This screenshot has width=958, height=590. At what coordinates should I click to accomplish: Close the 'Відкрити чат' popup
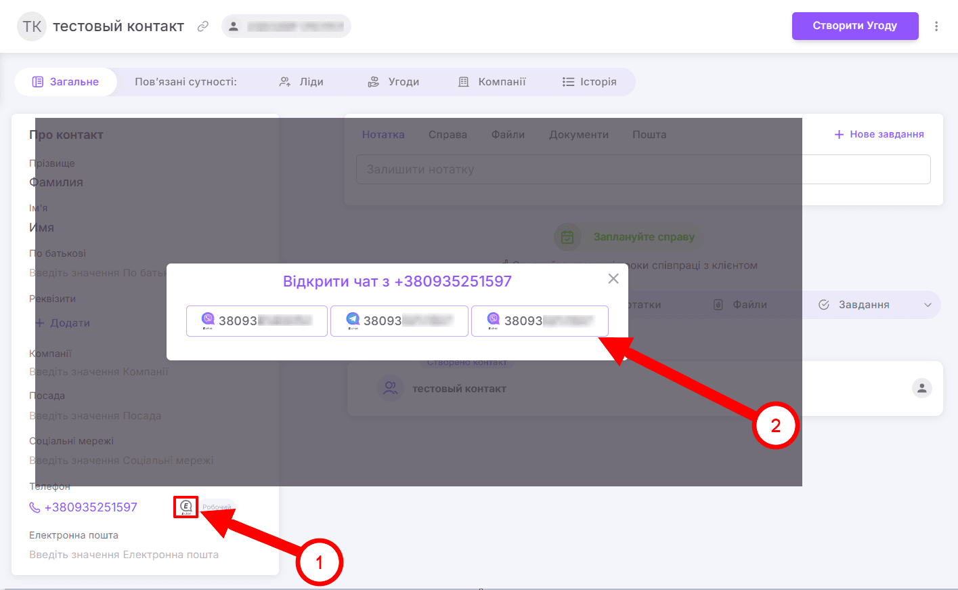coord(613,278)
